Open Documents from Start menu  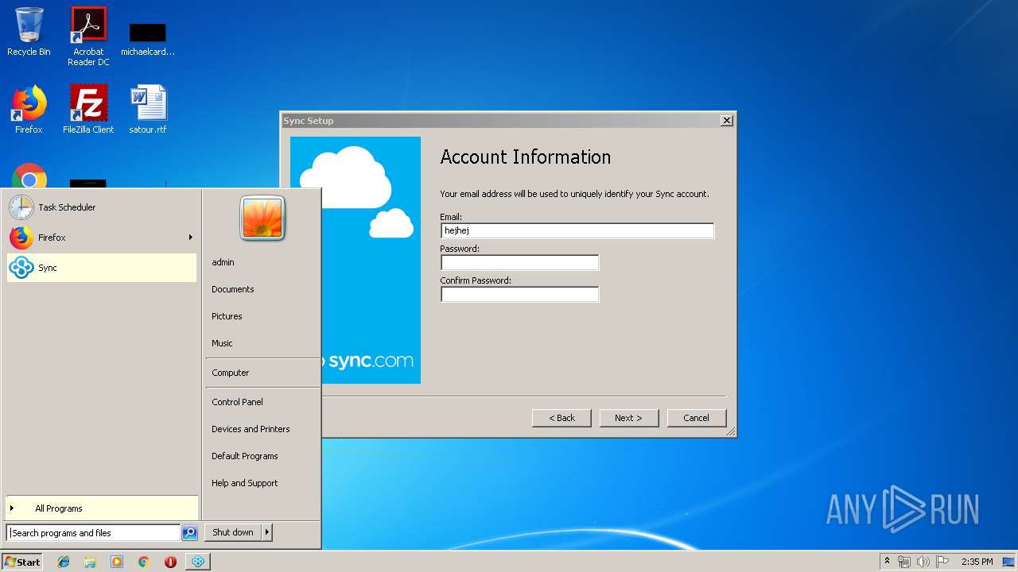[x=232, y=289]
